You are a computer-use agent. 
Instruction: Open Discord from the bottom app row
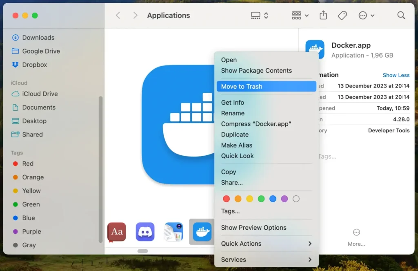coord(145,231)
